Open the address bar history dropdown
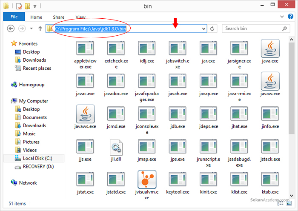 tap(204, 29)
